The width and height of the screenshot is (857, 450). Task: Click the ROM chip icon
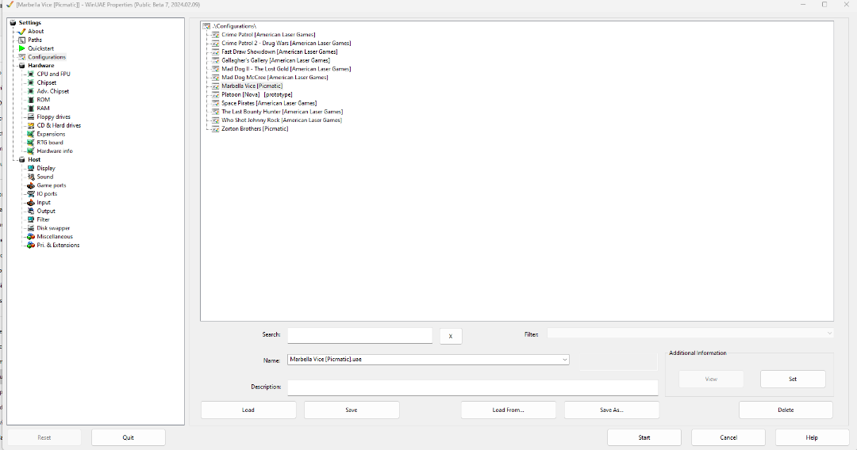(x=31, y=100)
